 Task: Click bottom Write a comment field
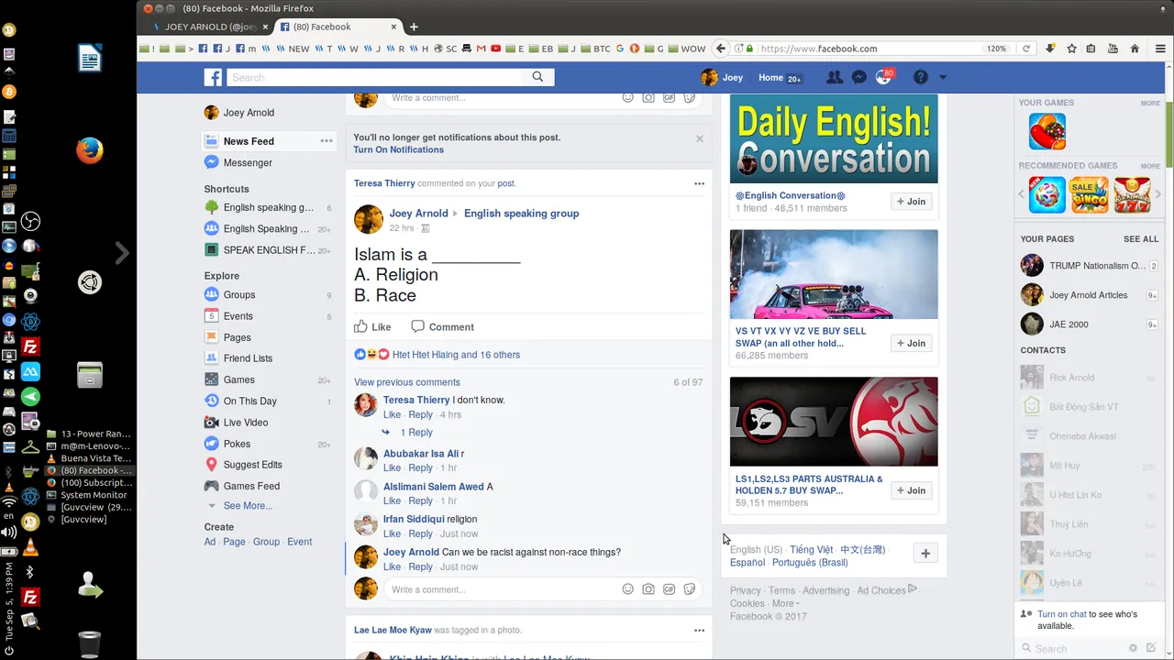point(503,589)
